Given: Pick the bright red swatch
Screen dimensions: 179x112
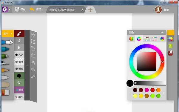Looking at the screenshot, I should tap(152, 90).
